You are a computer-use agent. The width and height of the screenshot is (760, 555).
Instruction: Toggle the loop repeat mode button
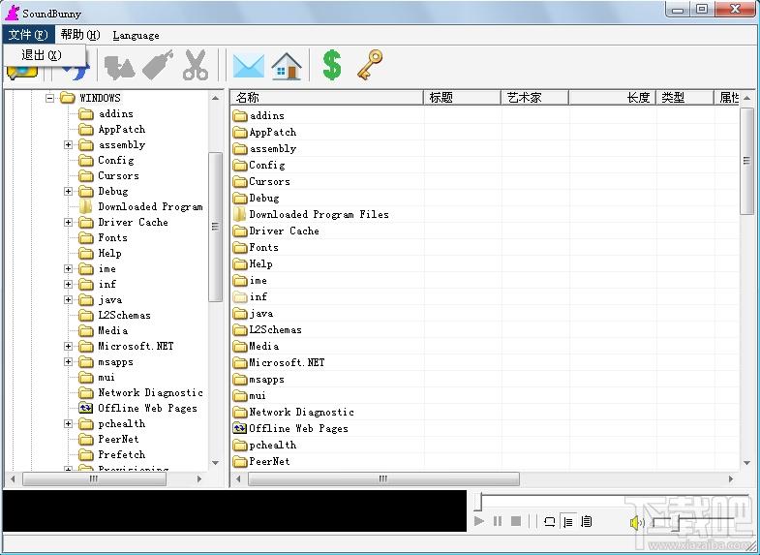pyautogui.click(x=549, y=521)
